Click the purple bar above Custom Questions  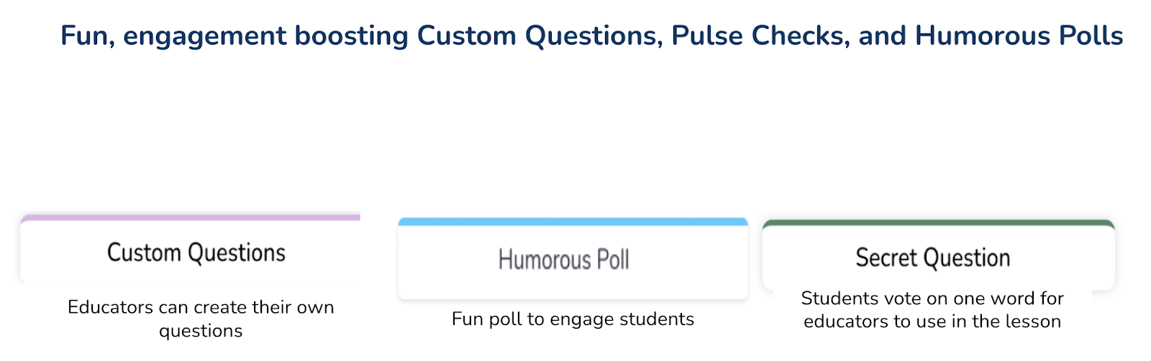(190, 217)
